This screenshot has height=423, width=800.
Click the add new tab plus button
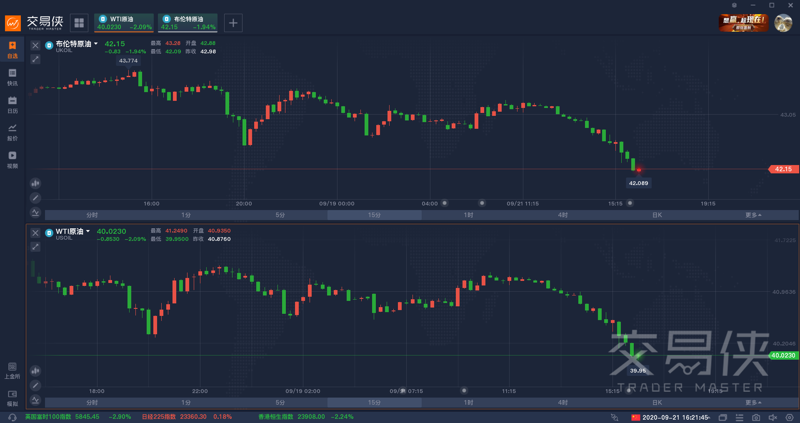pos(233,23)
